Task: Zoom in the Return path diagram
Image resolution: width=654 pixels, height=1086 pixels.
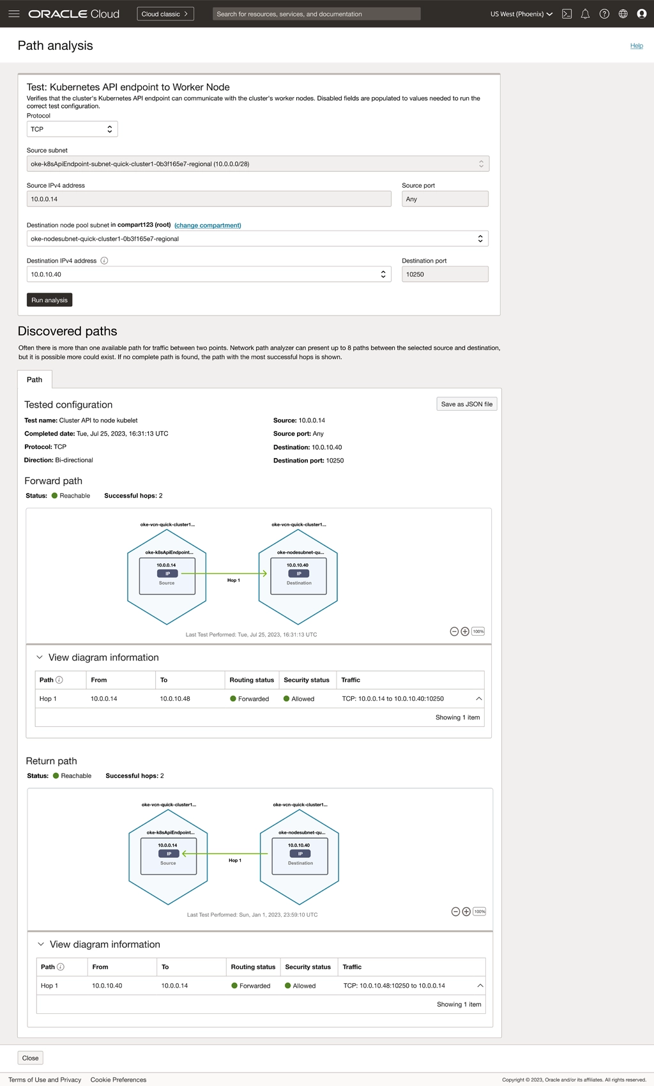Action: coord(466,912)
